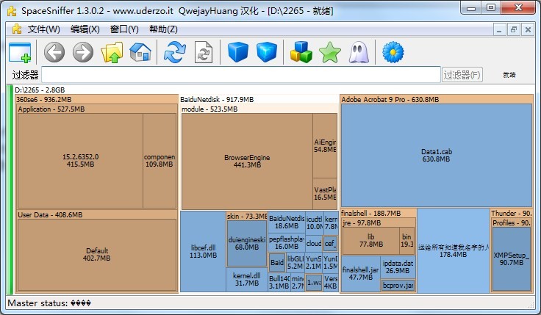Select the libcef.dll 113.0MB block
The width and height of the screenshot is (541, 315).
203,252
